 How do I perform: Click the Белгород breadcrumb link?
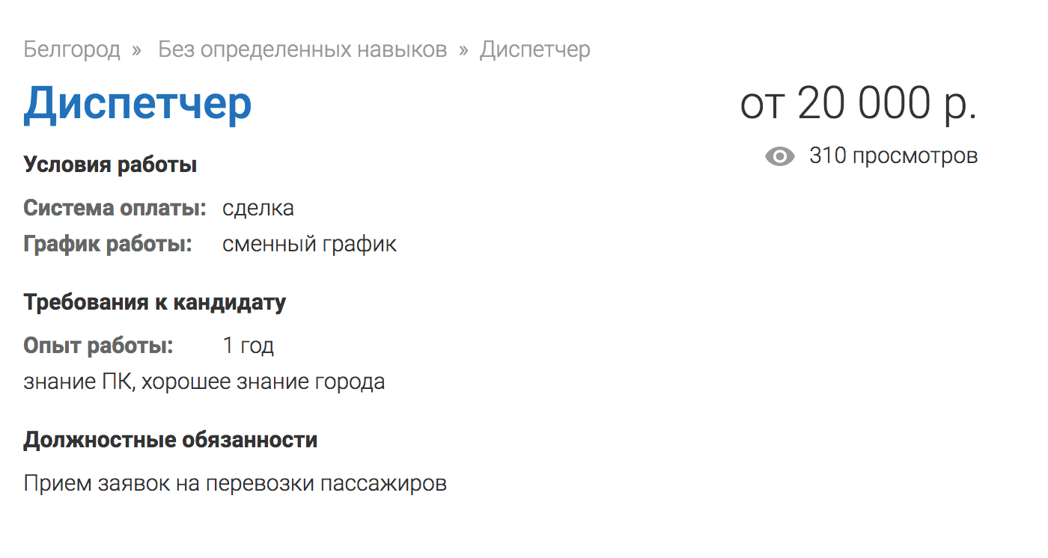[72, 50]
